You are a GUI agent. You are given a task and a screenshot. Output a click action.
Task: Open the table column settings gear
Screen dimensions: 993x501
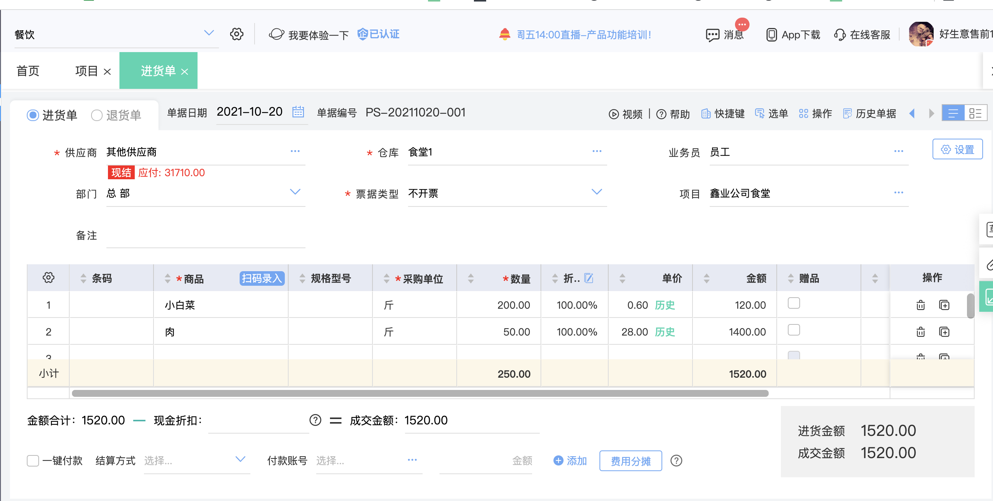pos(48,278)
